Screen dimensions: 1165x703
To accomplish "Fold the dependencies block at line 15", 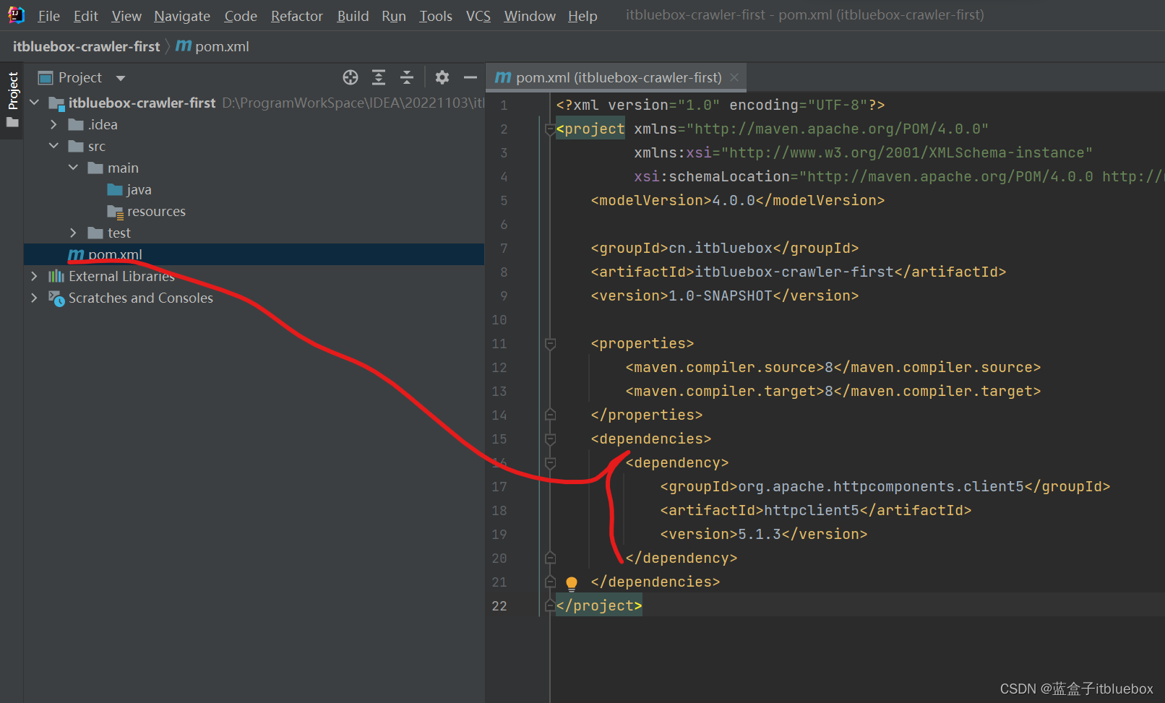I will tap(550, 439).
